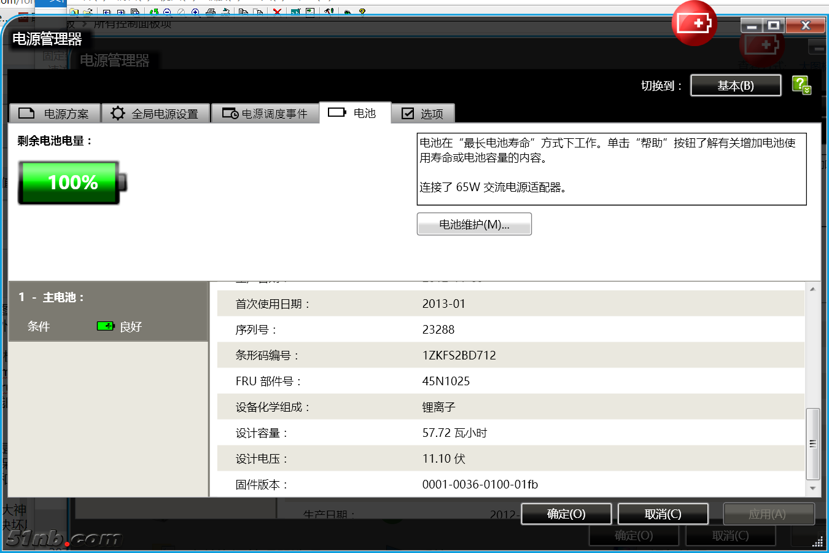The height and width of the screenshot is (553, 829).
Task: Select the 电池 tab
Action: [355, 113]
